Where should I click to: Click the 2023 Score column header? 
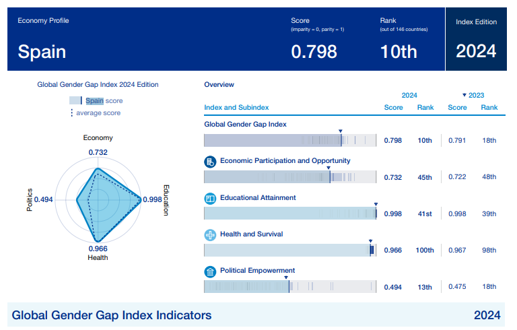tap(457, 107)
